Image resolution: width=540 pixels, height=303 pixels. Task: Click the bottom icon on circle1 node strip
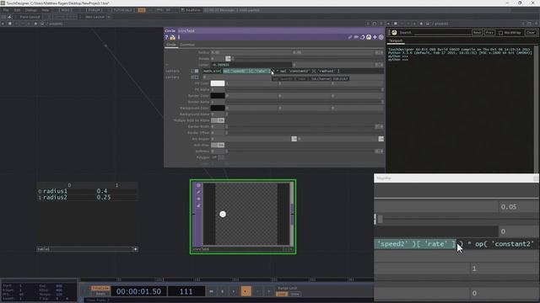(x=198, y=205)
